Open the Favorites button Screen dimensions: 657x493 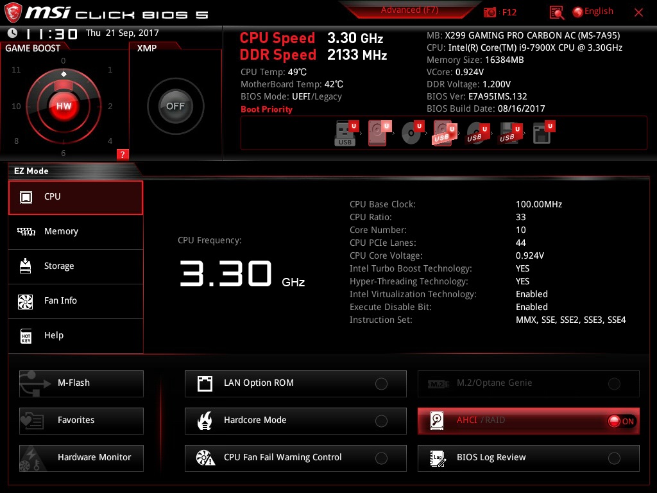81,421
